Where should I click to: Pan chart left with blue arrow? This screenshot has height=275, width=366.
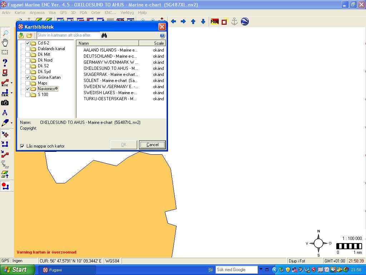173,21
